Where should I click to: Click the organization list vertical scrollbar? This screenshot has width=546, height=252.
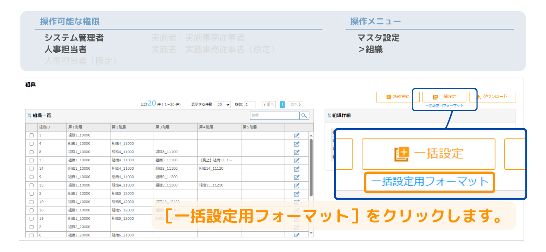click(311, 168)
